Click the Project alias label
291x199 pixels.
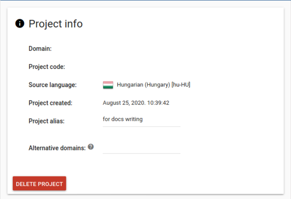pos(47,121)
